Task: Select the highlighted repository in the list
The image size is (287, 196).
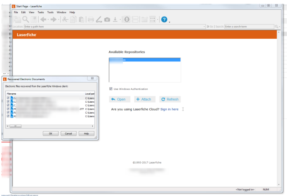Action: (145, 60)
